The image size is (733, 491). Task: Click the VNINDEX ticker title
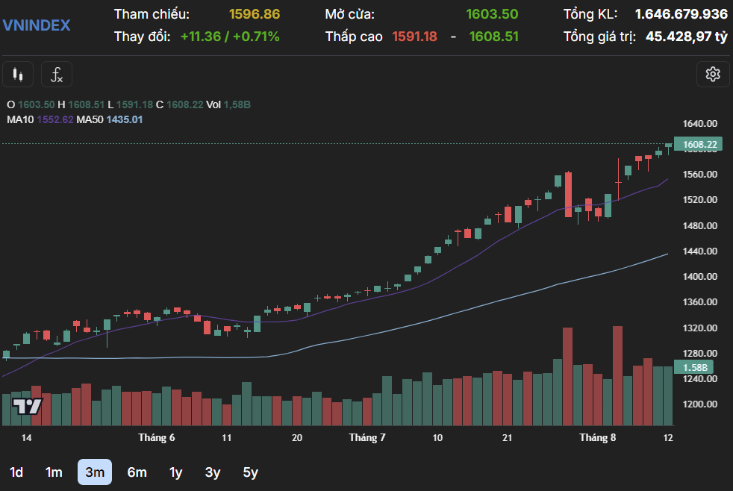click(37, 25)
